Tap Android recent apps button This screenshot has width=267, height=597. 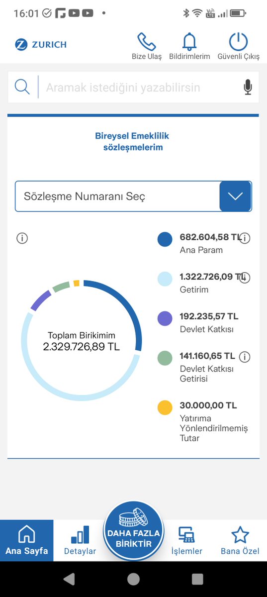pyautogui.click(x=197, y=579)
